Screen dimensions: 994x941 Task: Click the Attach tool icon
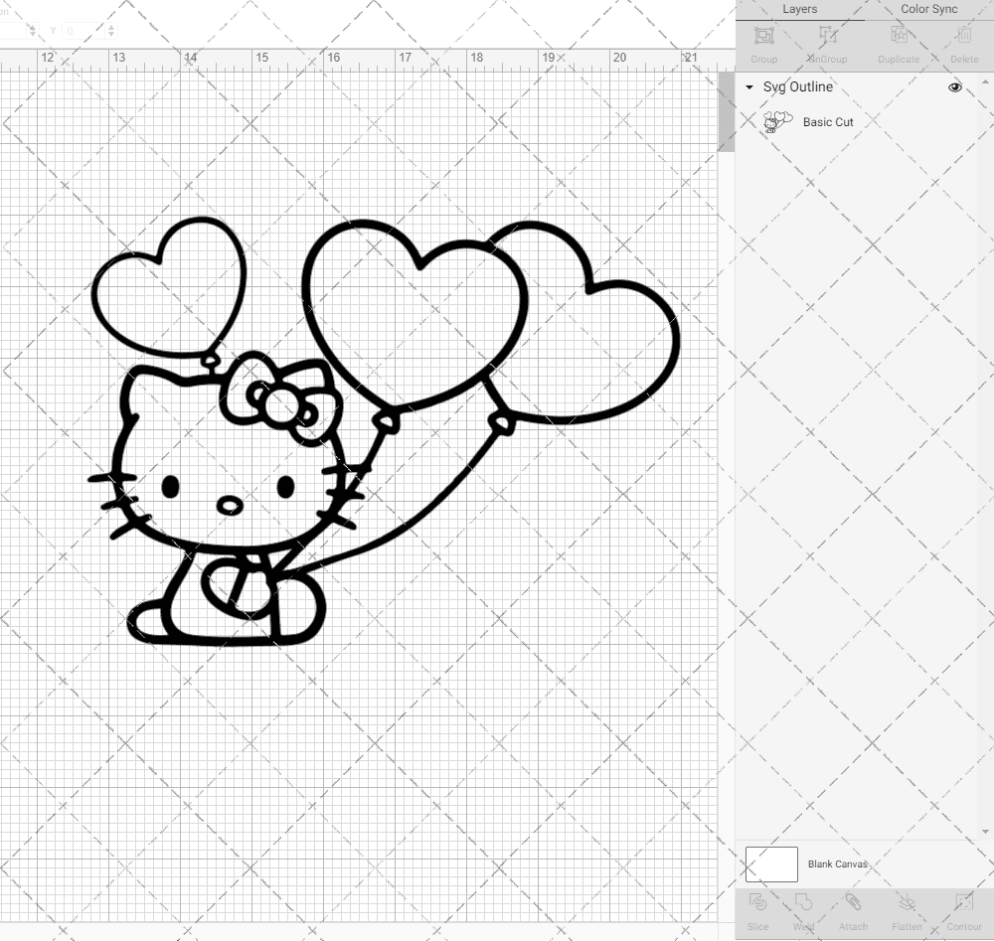click(853, 902)
